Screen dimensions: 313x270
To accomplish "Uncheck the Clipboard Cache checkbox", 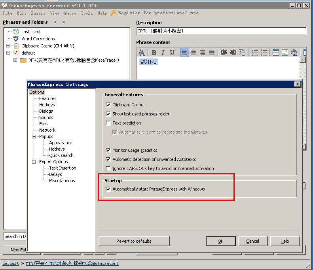I will coord(108,105).
